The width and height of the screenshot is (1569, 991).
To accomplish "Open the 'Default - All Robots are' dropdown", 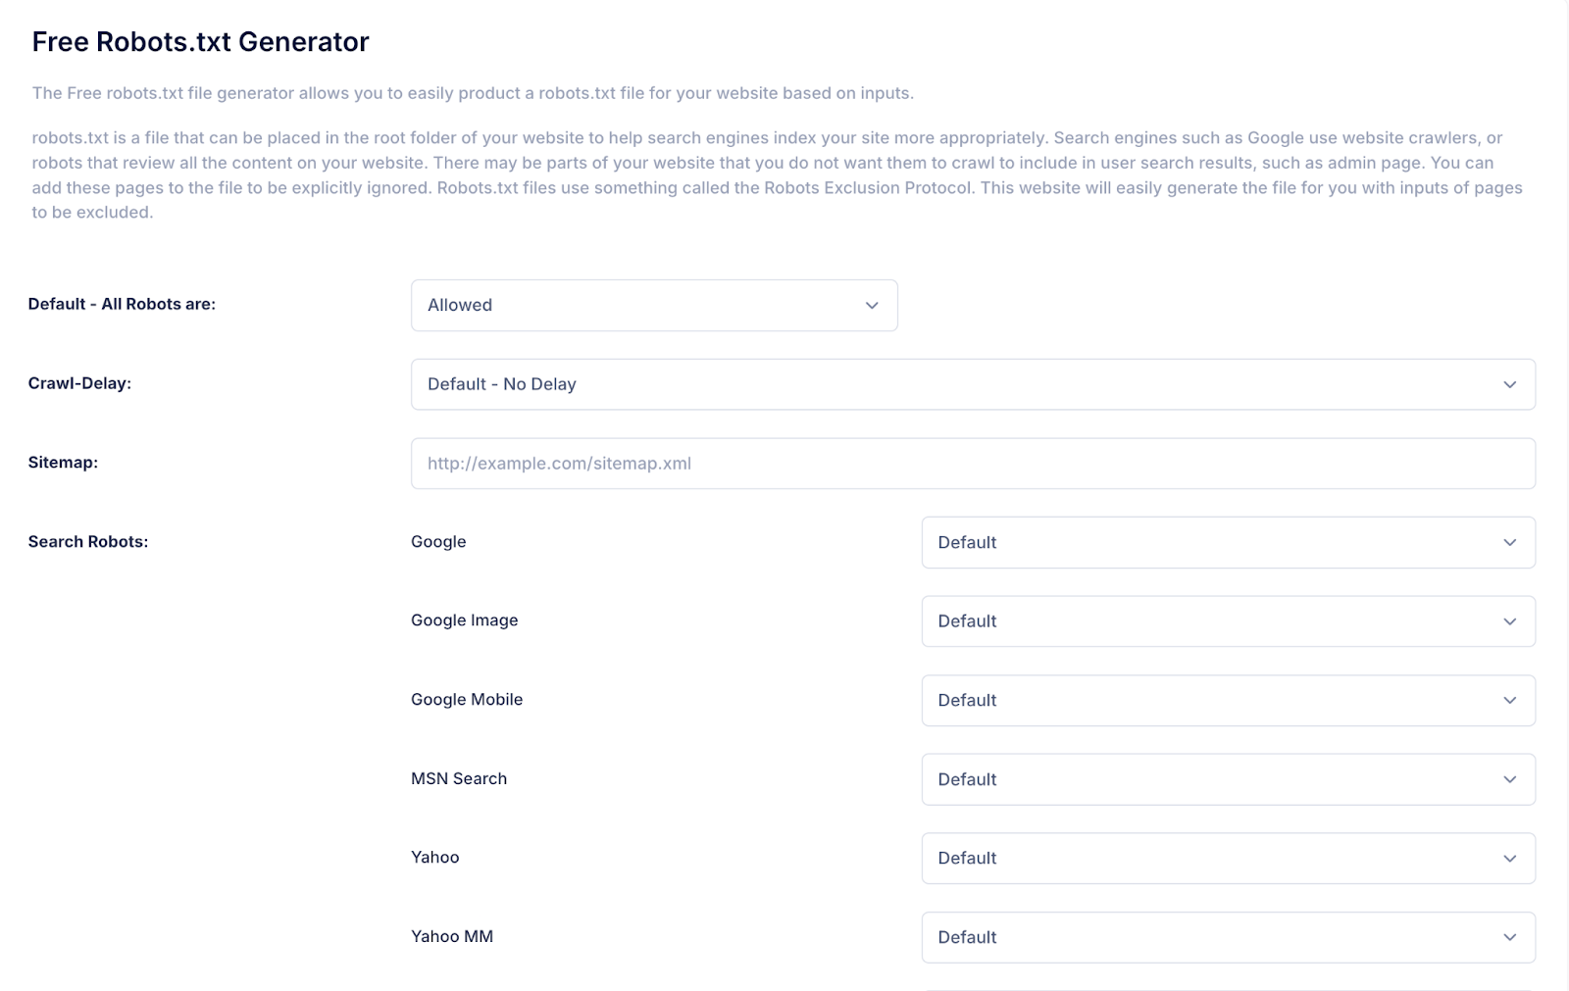I will [x=654, y=305].
